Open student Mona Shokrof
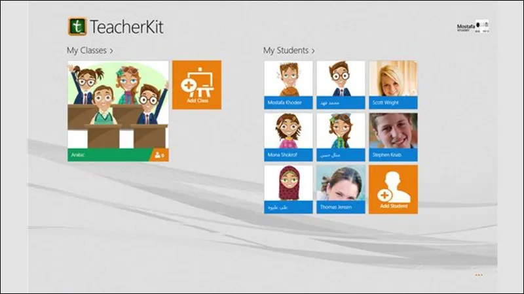Screen dimensions: 524x294 [x=288, y=137]
